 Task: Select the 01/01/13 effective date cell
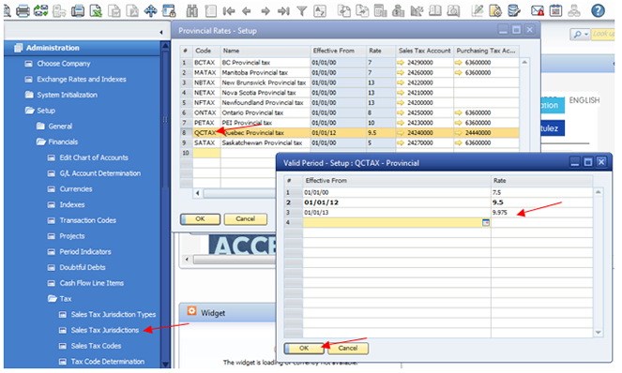397,213
